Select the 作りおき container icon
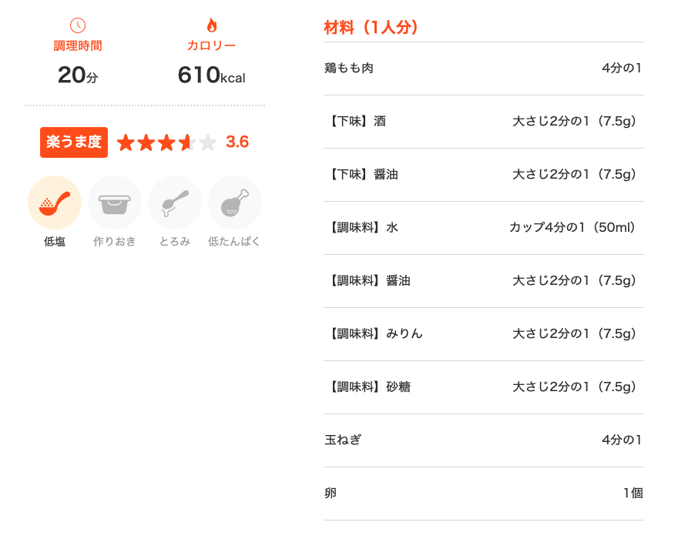 point(115,203)
